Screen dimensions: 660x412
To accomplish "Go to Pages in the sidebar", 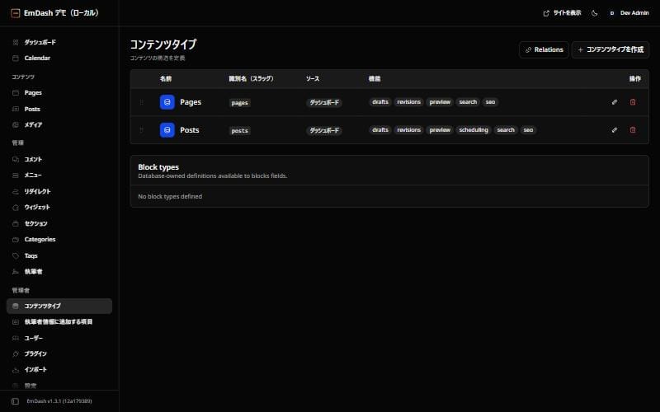I will (x=59, y=92).
